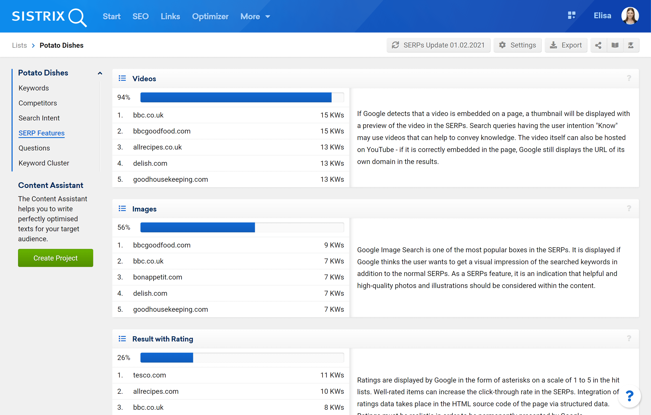The width and height of the screenshot is (651, 415).
Task: Click the Videos 94% progress bar
Action: 242,97
